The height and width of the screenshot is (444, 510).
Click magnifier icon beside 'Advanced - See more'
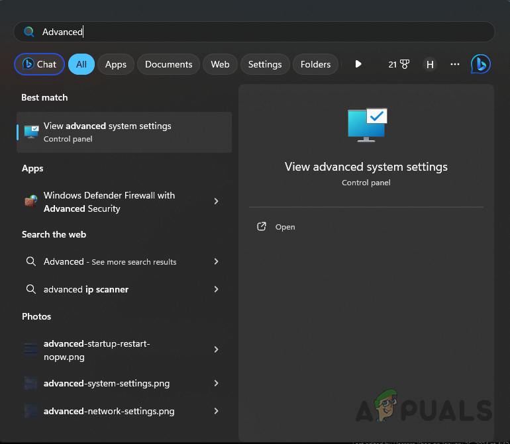[x=31, y=261]
